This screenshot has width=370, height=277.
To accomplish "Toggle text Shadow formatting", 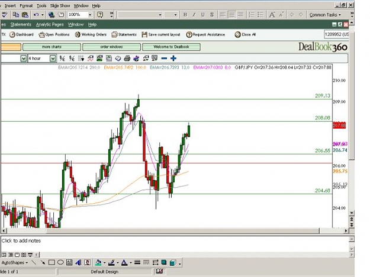I will 212,15.
